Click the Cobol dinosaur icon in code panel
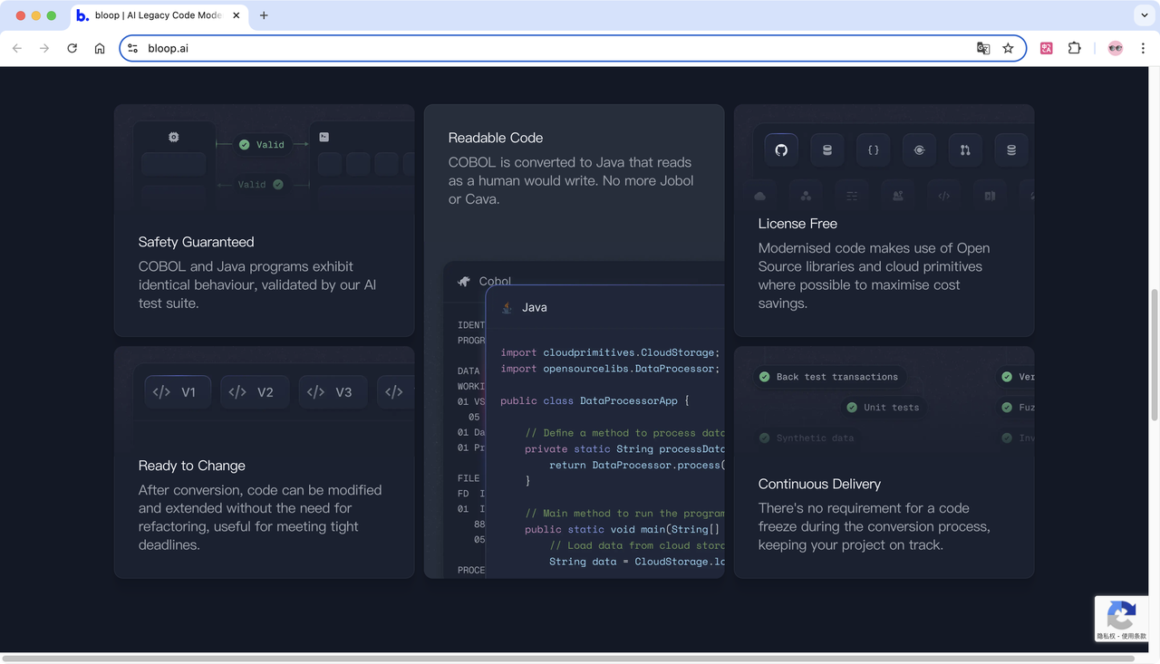 [464, 282]
